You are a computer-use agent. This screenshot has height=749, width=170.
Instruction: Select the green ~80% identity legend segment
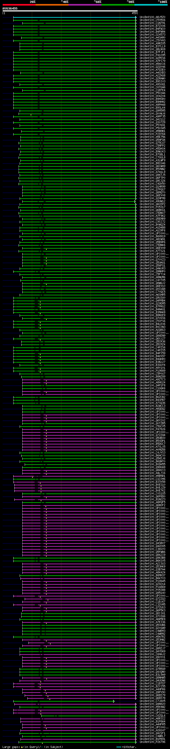pos(118,5)
